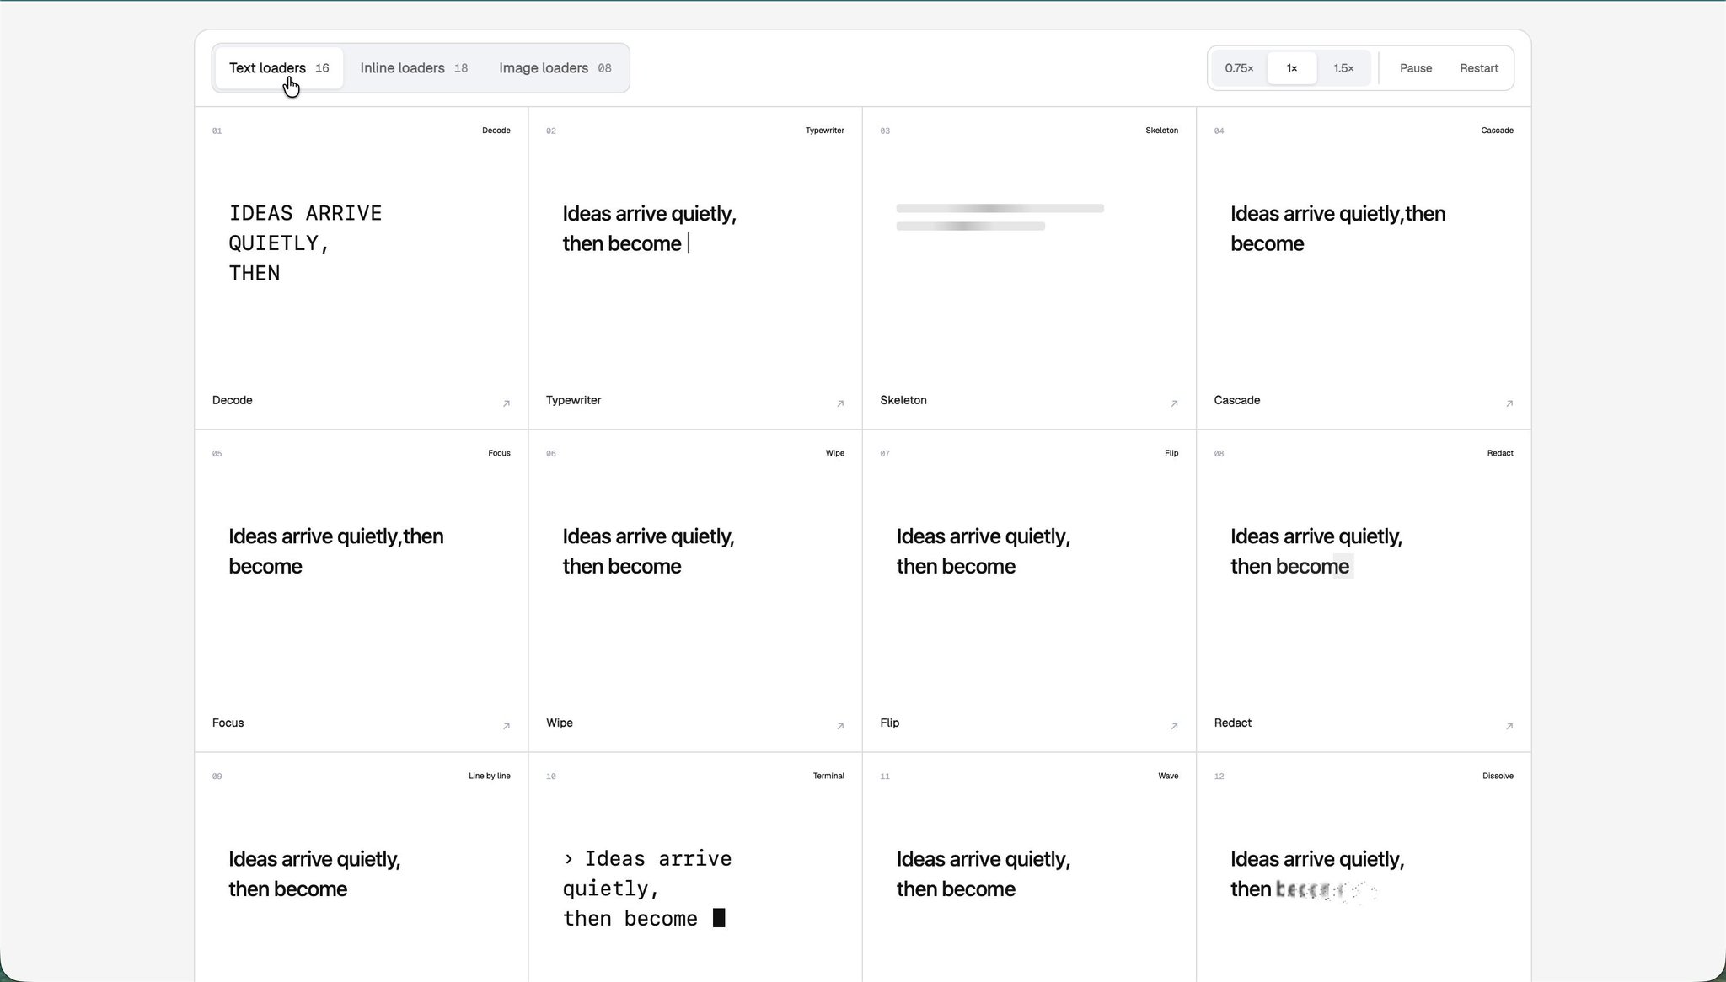This screenshot has height=982, width=1726.
Task: Click the Focus label at card bottom
Action: tap(228, 723)
